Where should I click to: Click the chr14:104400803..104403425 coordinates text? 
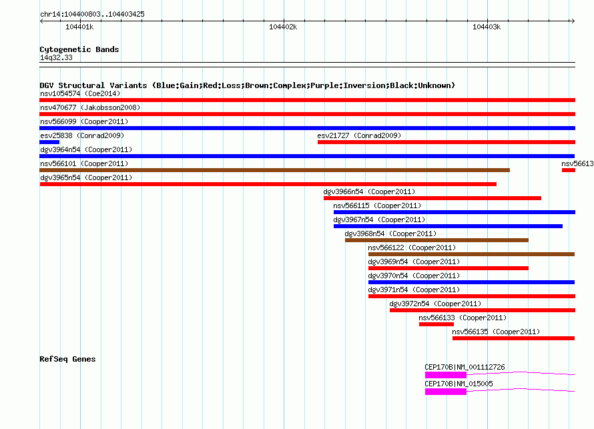[x=92, y=14]
